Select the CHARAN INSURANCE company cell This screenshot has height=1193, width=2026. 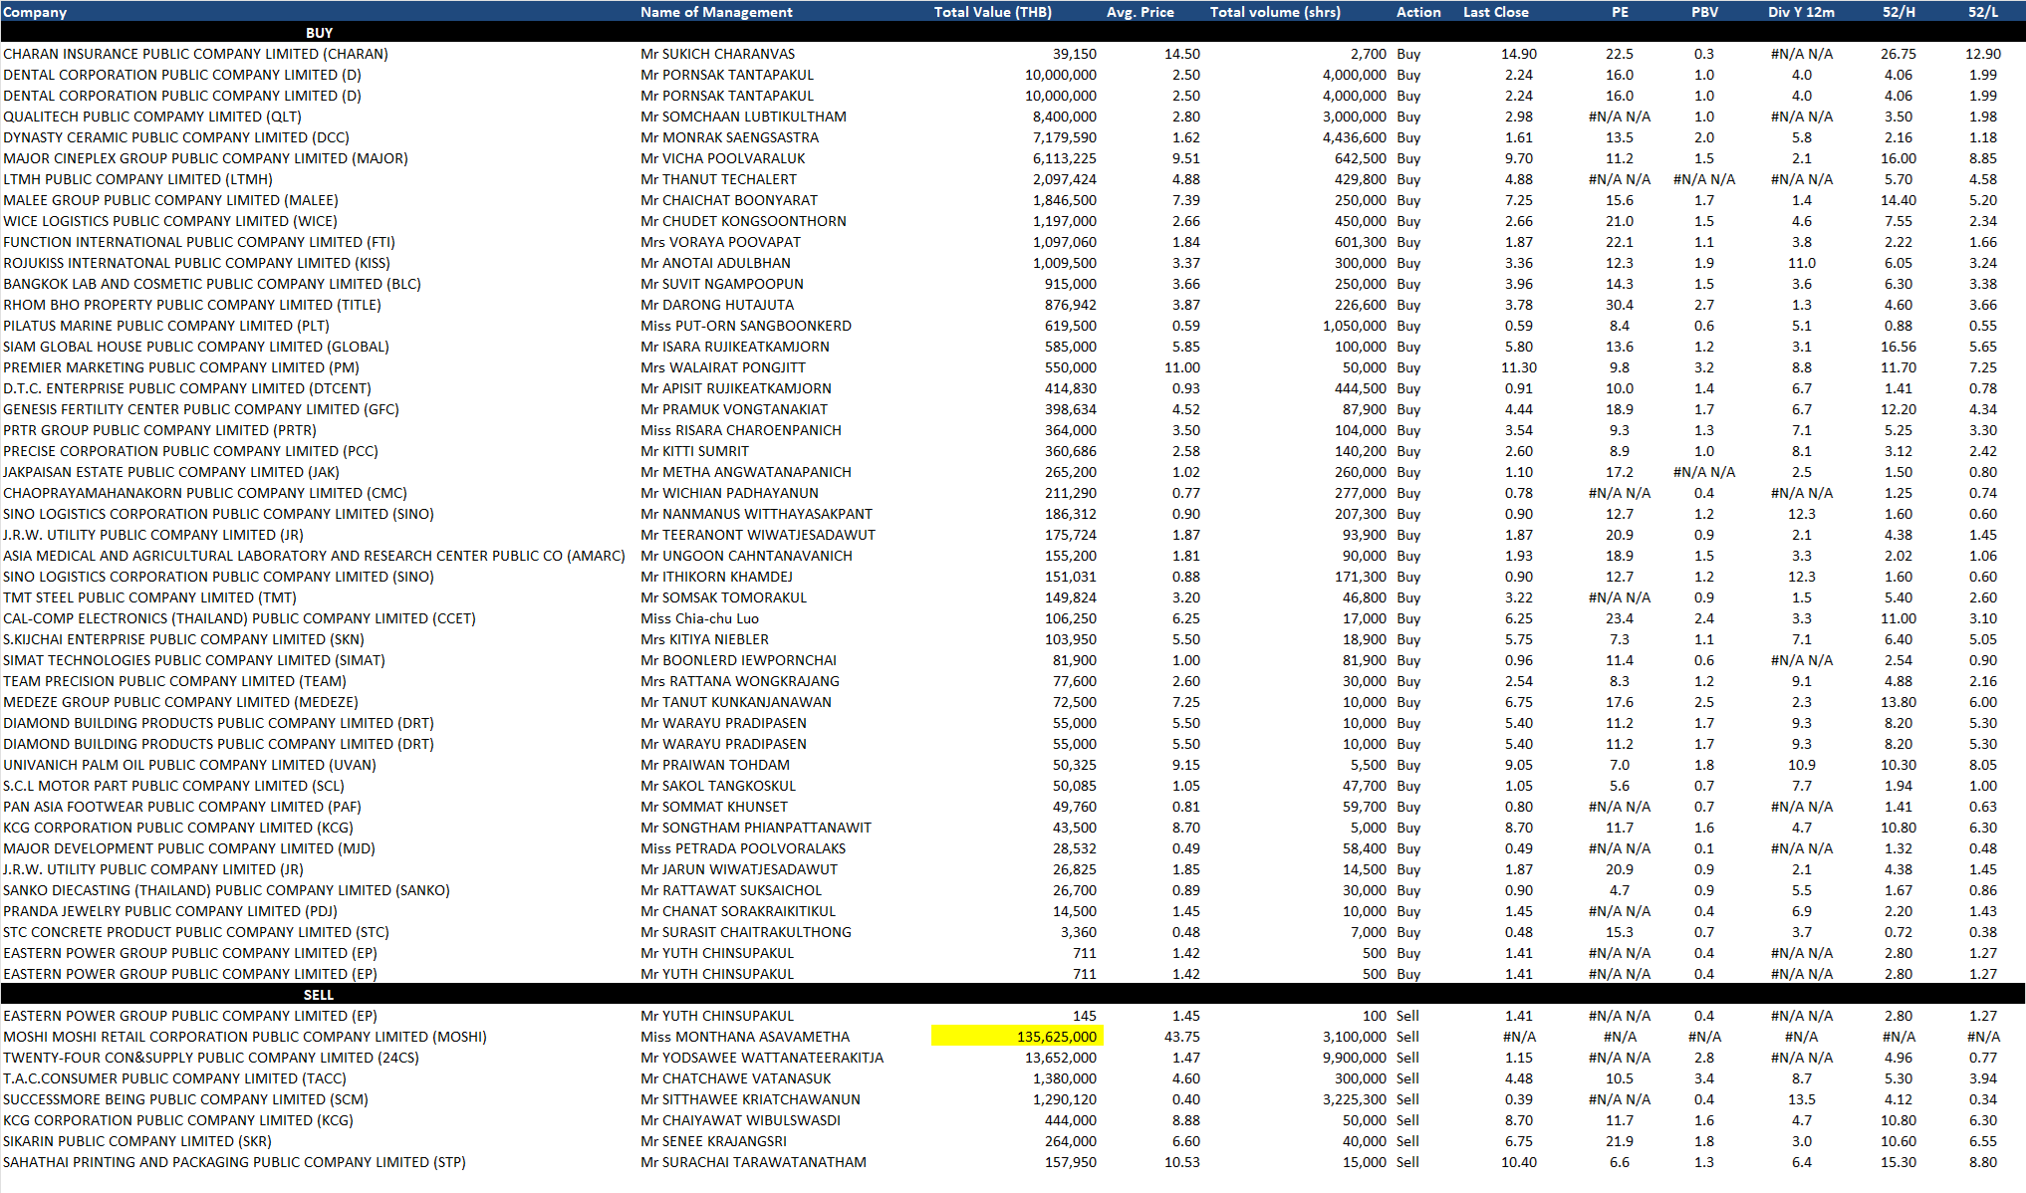click(196, 54)
